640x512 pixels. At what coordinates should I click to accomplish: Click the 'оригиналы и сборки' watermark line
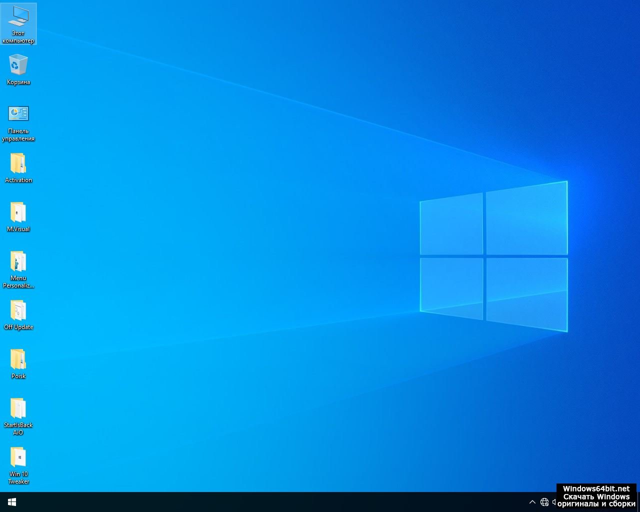pyautogui.click(x=596, y=504)
